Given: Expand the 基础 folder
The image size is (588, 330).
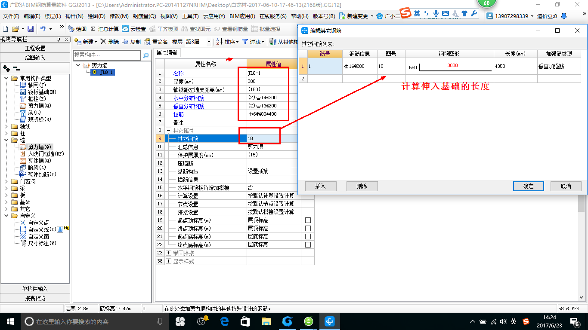Looking at the screenshot, I should 6,202.
